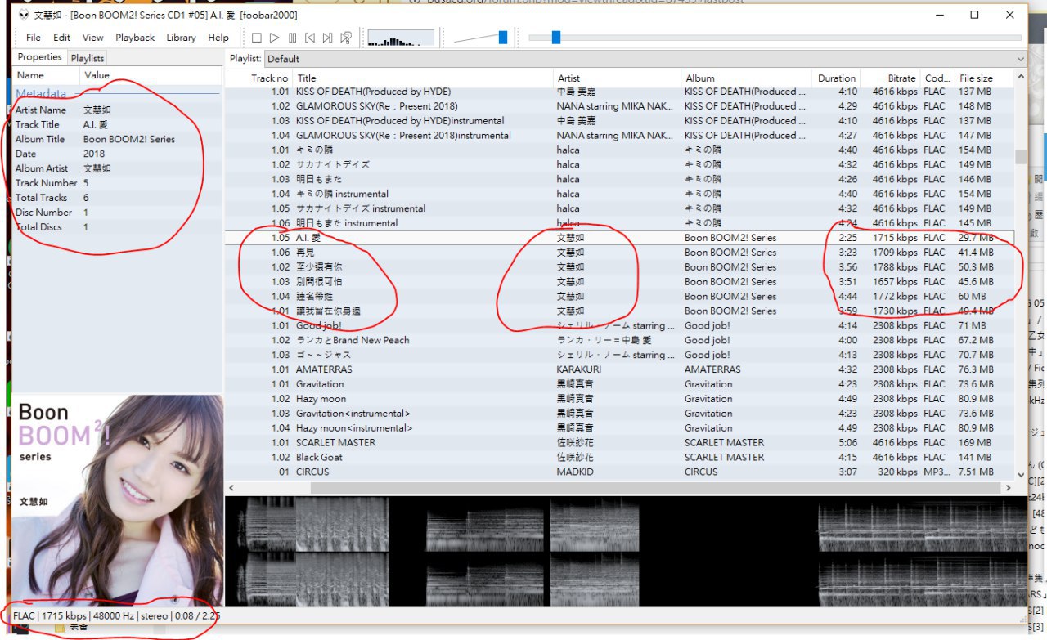Select track "Gravitation<instrumental>"
Viewport: 1047px width, 640px height.
point(353,414)
